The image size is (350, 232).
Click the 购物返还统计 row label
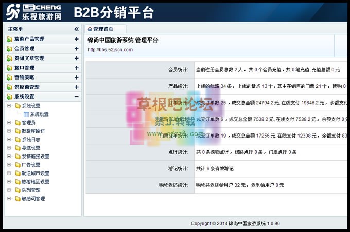tap(173, 185)
